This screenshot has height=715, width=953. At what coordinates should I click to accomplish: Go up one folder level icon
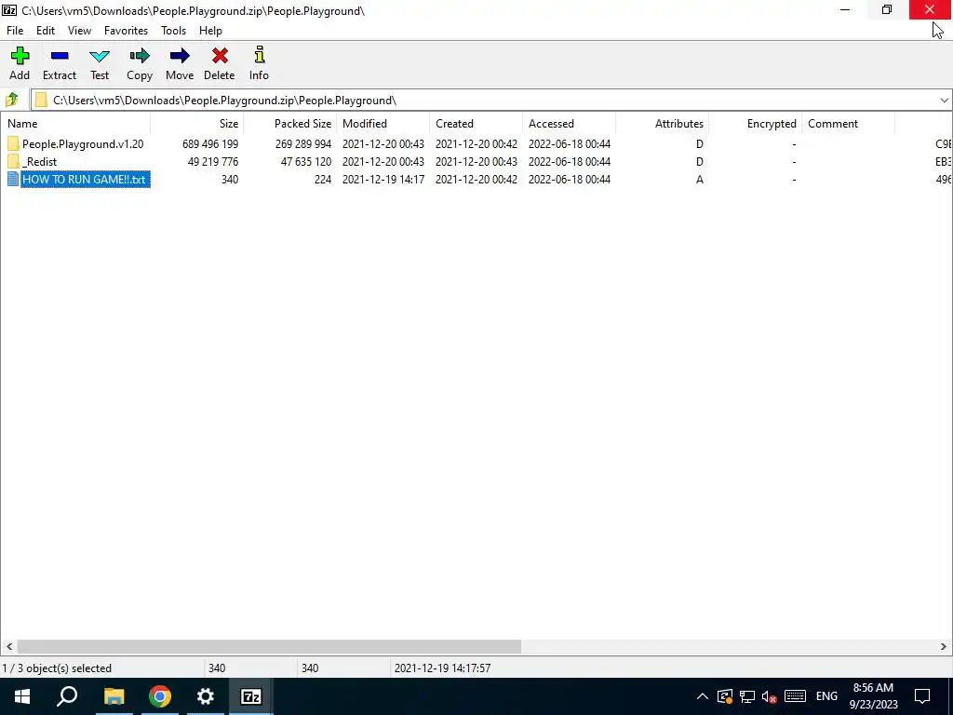[x=11, y=100]
